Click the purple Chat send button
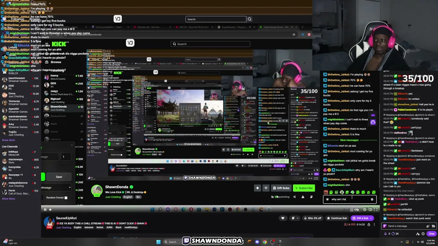This screenshot has height=246, width=438. coord(431,234)
